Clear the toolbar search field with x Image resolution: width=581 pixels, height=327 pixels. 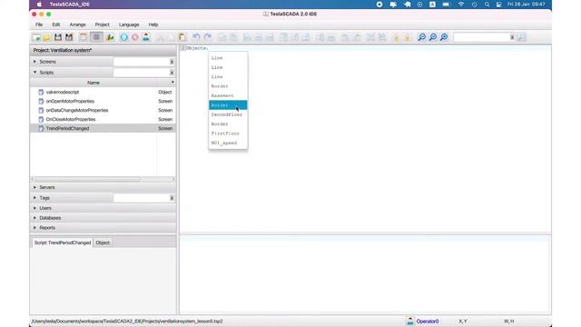pyautogui.click(x=512, y=37)
